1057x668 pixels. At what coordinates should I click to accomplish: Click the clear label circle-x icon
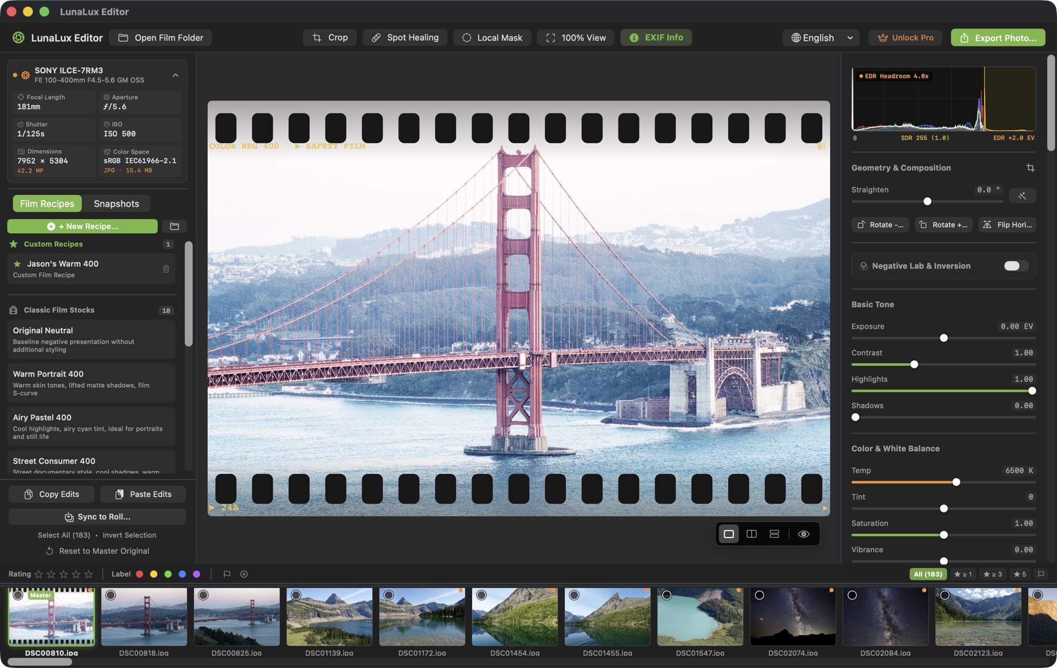(244, 574)
